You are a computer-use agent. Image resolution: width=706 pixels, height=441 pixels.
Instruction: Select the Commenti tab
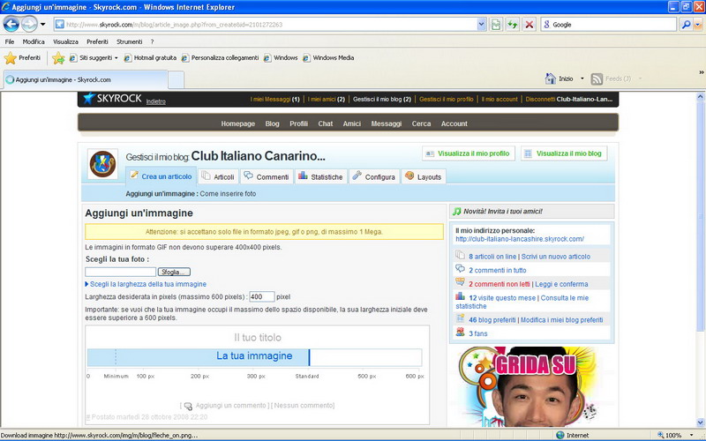click(267, 177)
